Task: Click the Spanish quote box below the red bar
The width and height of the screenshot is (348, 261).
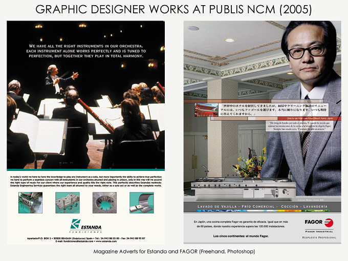Action: tap(299, 126)
